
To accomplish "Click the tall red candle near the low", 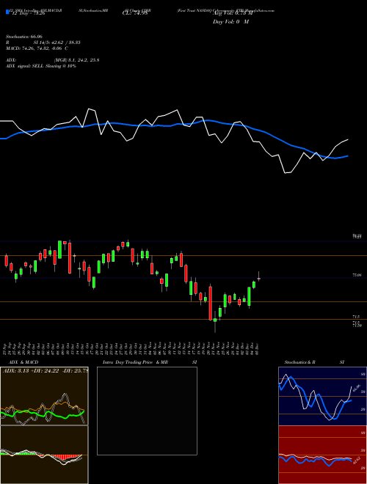I will click(x=211, y=302).
